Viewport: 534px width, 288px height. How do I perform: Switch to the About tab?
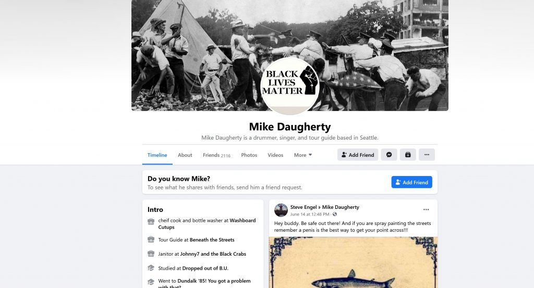pos(185,155)
